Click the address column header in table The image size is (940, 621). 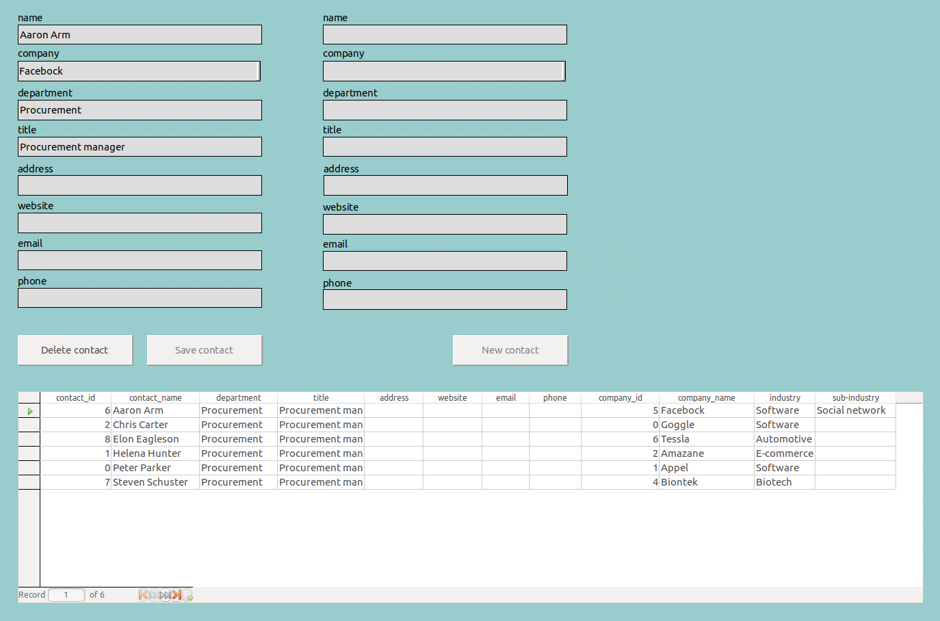(x=394, y=397)
